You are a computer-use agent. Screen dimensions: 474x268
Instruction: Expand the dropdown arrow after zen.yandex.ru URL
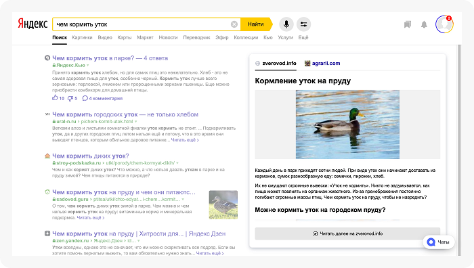139,241
